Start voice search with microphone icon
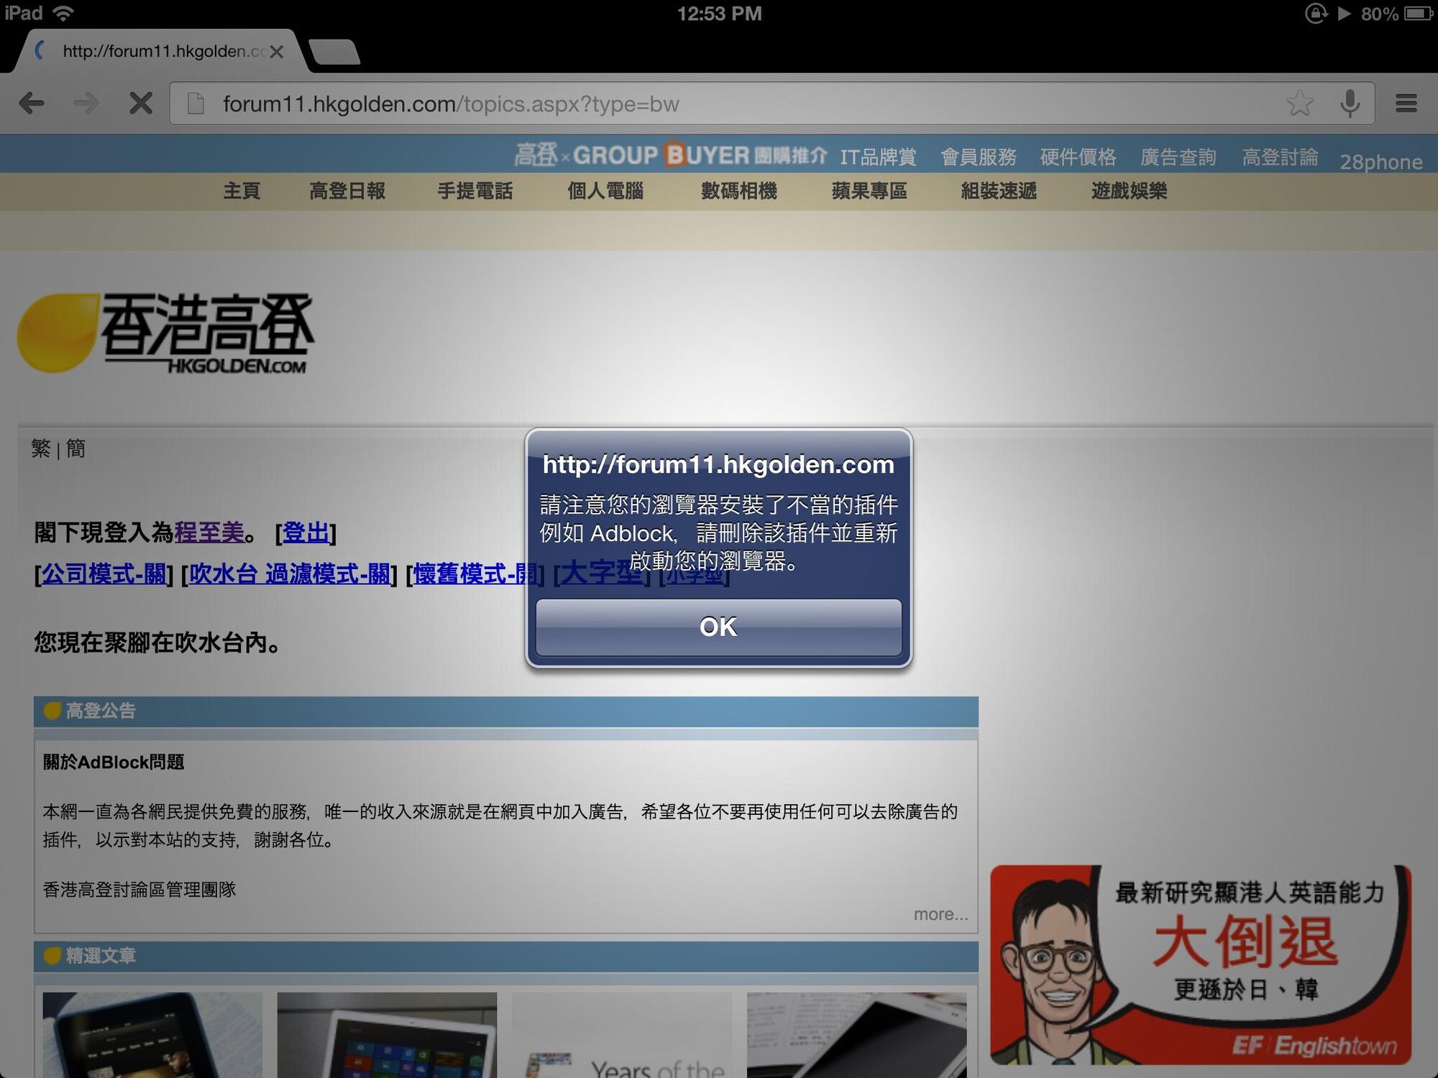Image resolution: width=1438 pixels, height=1078 pixels. pyautogui.click(x=1350, y=103)
